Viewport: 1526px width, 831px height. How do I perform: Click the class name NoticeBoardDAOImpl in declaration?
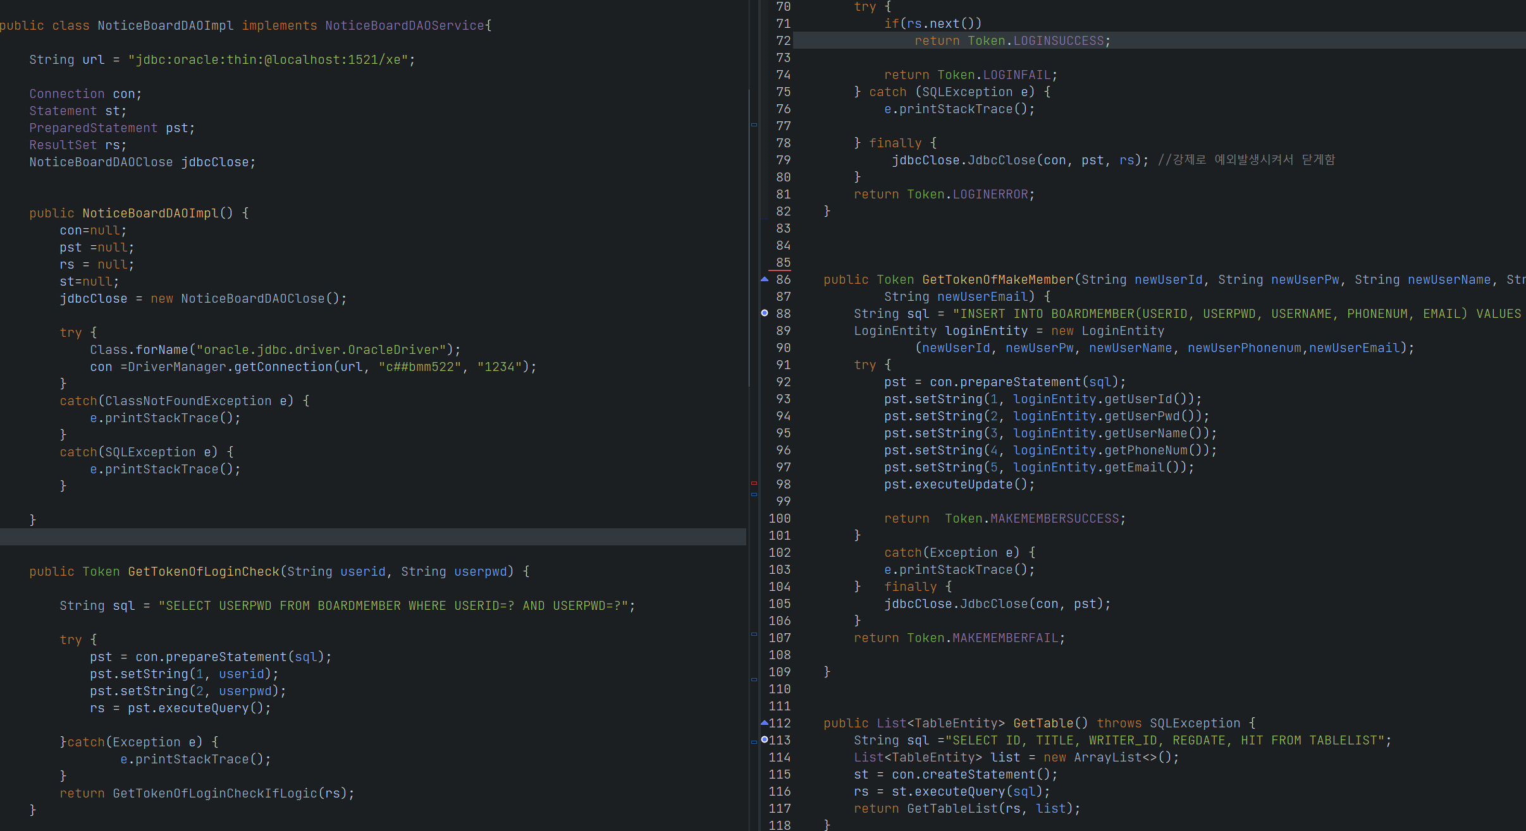[166, 25]
